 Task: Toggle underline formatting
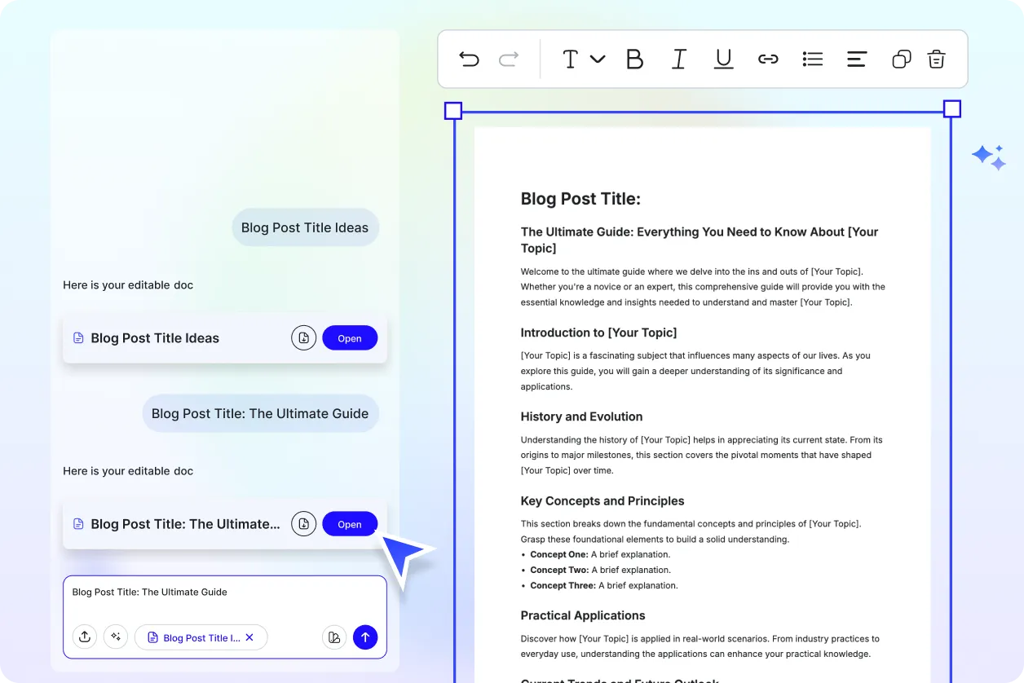tap(723, 59)
